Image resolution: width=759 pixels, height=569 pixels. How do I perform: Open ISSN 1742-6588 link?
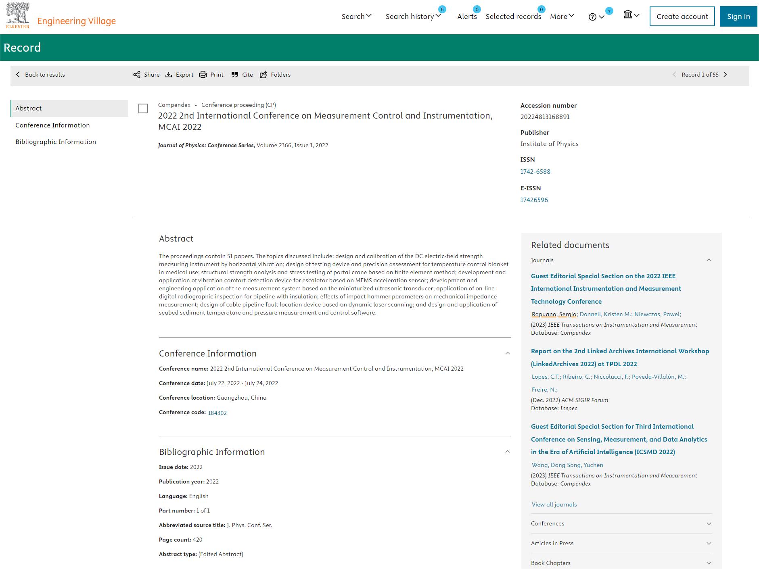click(x=535, y=171)
